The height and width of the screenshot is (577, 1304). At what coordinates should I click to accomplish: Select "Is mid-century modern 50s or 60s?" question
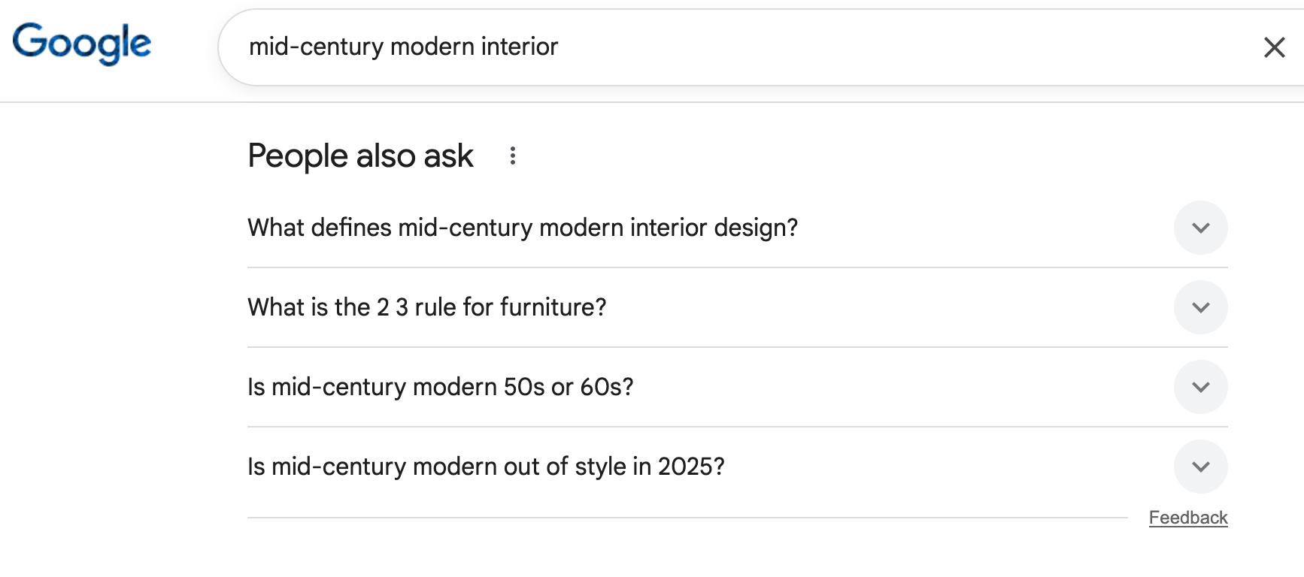click(x=440, y=387)
